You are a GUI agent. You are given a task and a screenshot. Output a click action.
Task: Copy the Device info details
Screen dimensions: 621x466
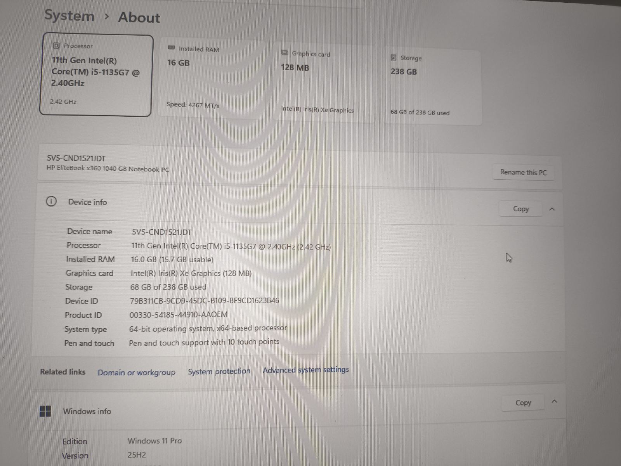click(x=521, y=209)
